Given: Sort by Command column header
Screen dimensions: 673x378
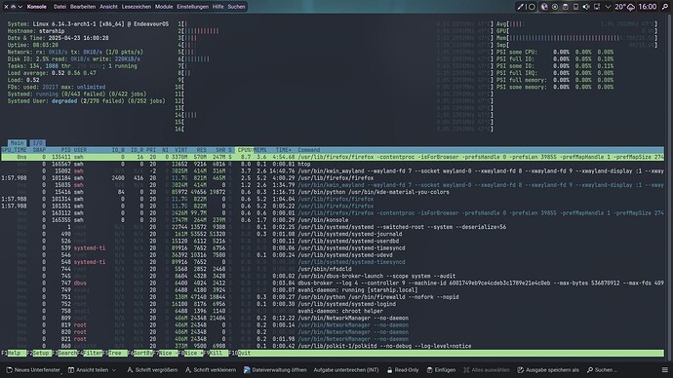Looking at the screenshot, I should (x=308, y=150).
